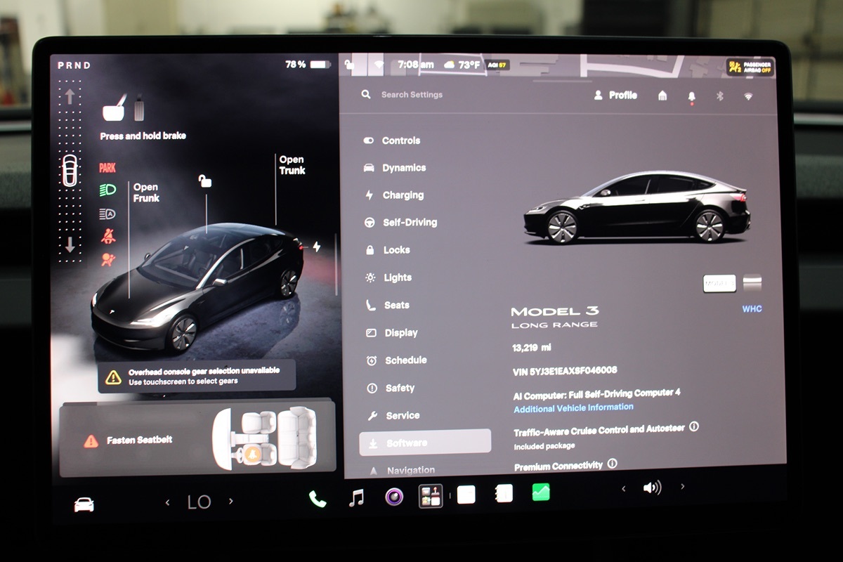The width and height of the screenshot is (843, 562).
Task: Open the Locks settings tab
Action: point(387,250)
